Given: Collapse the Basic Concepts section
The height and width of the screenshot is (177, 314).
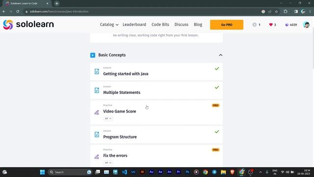Looking at the screenshot, I should [220, 55].
